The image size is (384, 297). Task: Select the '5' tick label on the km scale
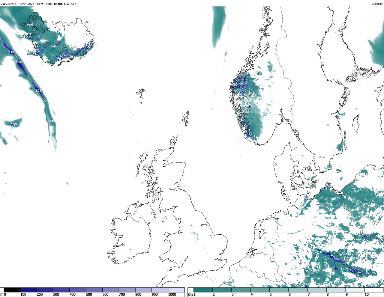coord(271,295)
